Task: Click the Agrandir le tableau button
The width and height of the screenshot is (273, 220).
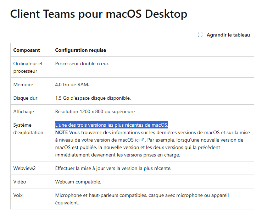Action: (x=224, y=35)
